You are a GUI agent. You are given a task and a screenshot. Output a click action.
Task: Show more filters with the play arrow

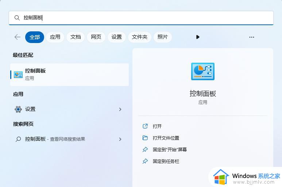[x=198, y=37]
